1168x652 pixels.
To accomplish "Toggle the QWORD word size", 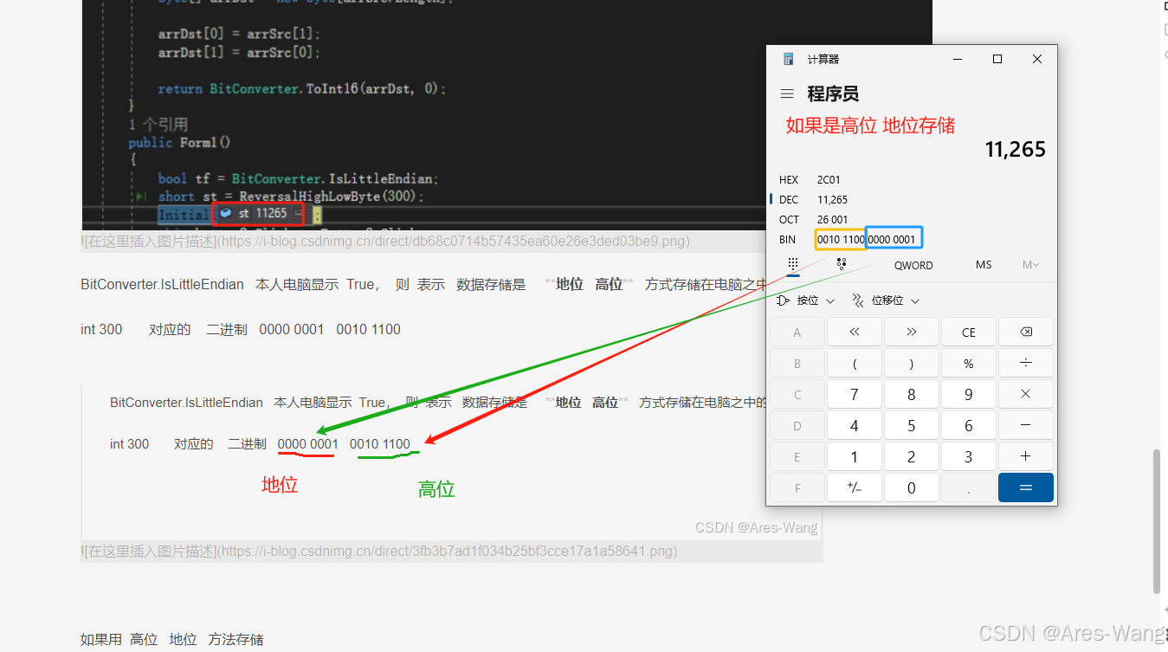I will 913,265.
